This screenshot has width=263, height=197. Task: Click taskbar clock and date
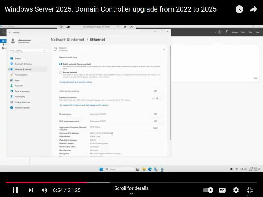pyautogui.click(x=253, y=169)
